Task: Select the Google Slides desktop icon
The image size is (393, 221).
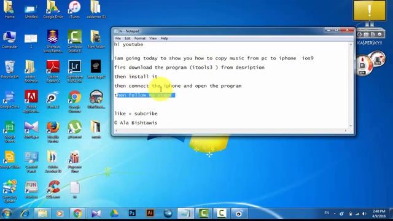Action: click(10, 160)
